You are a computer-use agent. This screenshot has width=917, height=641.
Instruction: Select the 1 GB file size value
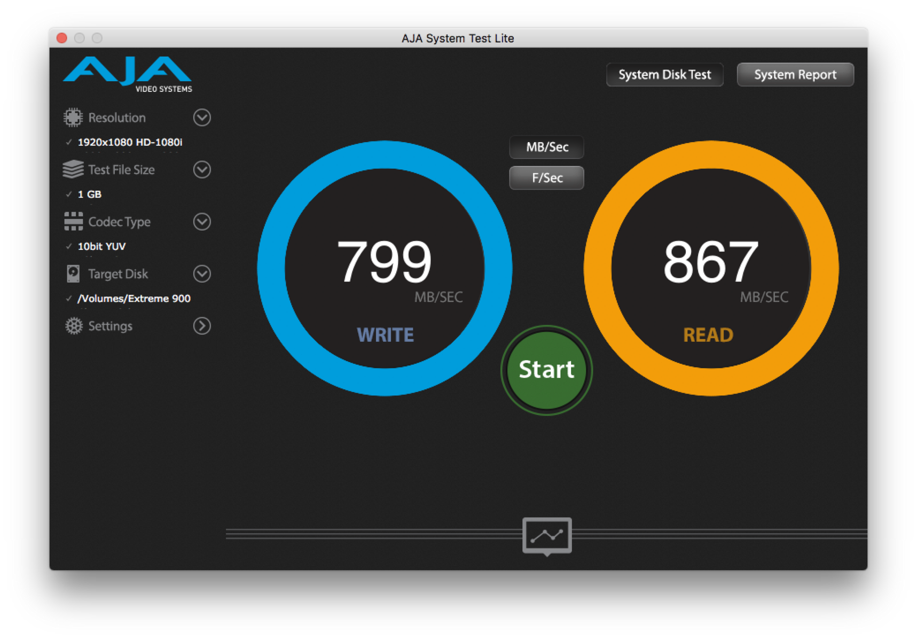point(89,194)
